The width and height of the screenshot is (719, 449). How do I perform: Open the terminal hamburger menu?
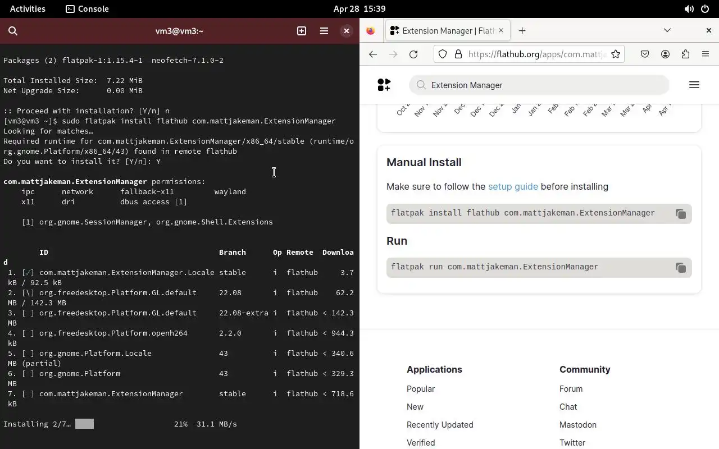(x=324, y=31)
